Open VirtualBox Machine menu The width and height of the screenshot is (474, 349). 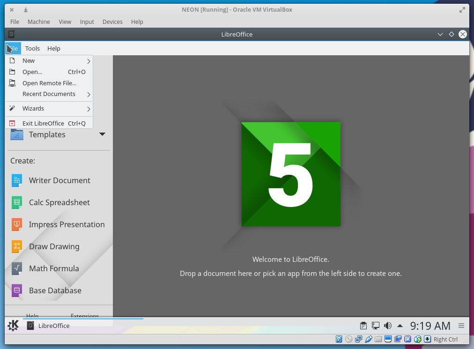click(x=39, y=22)
